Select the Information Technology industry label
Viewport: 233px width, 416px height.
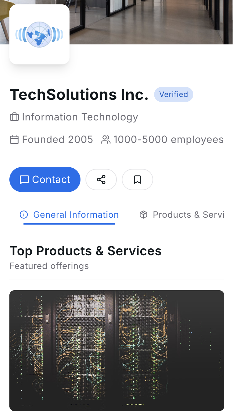pos(80,117)
